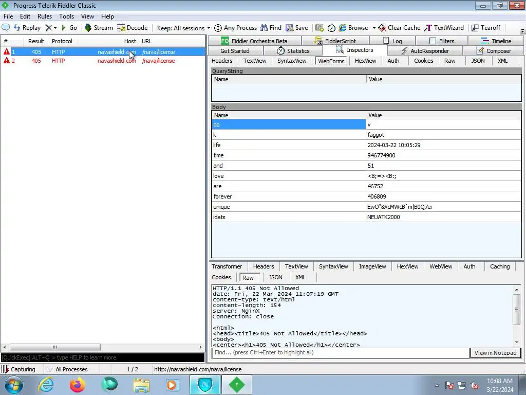The width and height of the screenshot is (526, 395).
Task: Click the Save toolbar button
Action: click(x=296, y=28)
